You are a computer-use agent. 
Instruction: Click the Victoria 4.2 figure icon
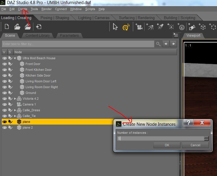click(19, 99)
